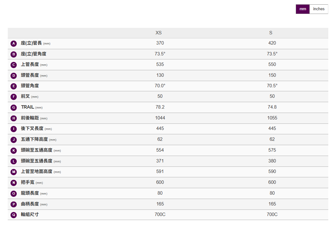The image size is (332, 229).
Task: Click the 前後輪距 row label
Action: tap(30, 118)
